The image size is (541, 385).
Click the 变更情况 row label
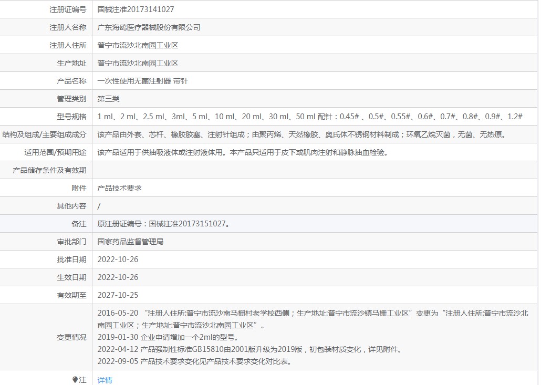pyautogui.click(x=72, y=337)
